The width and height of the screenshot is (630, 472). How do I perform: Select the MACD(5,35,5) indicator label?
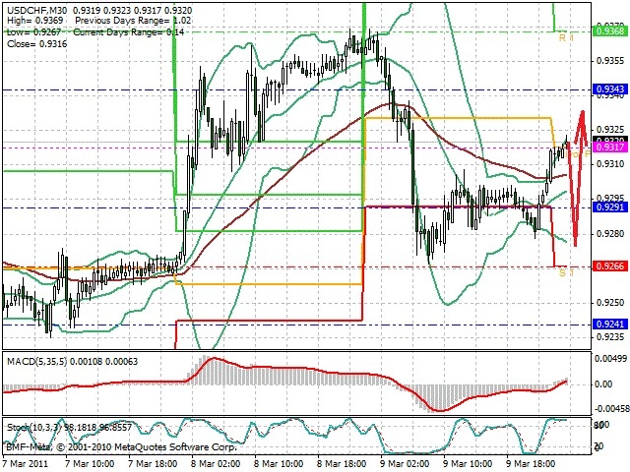tap(37, 362)
